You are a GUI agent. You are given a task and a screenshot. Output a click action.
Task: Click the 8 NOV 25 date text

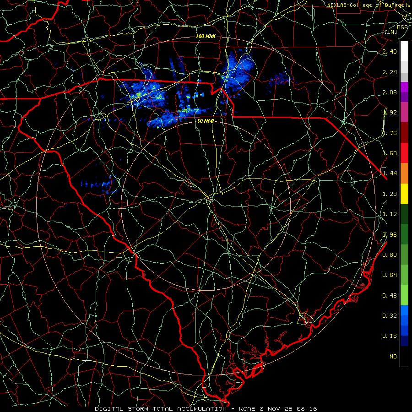(x=276, y=409)
